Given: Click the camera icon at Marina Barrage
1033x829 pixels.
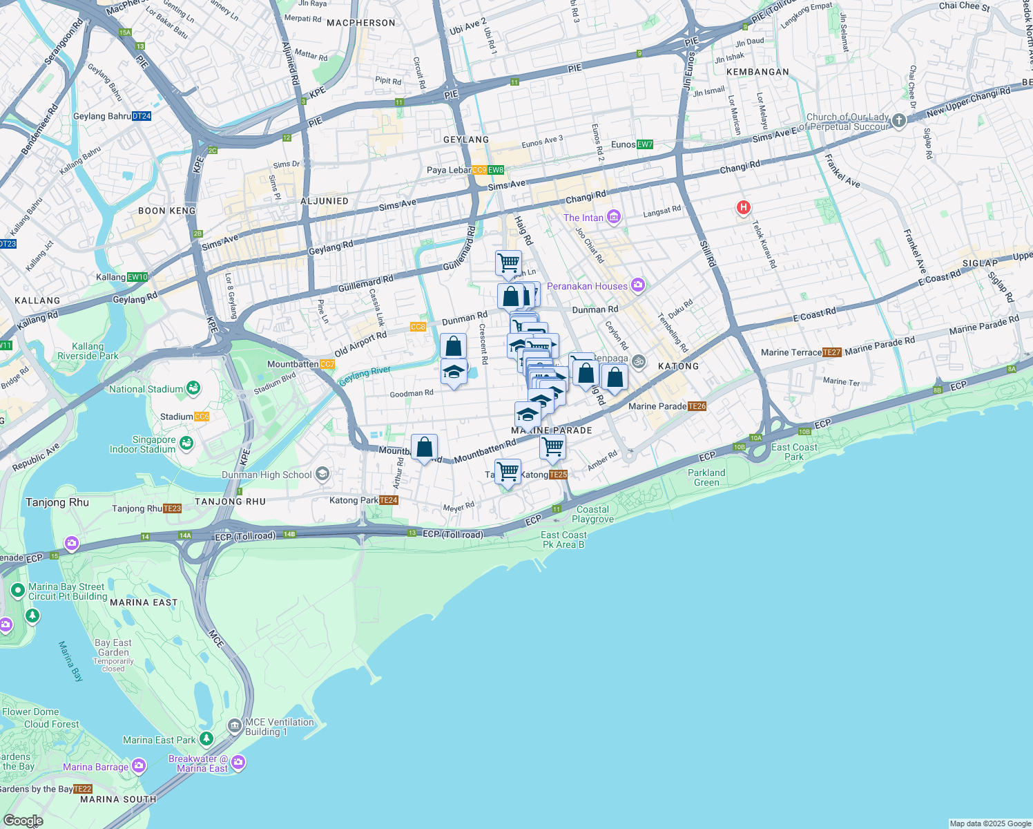Looking at the screenshot, I should coord(138,765).
